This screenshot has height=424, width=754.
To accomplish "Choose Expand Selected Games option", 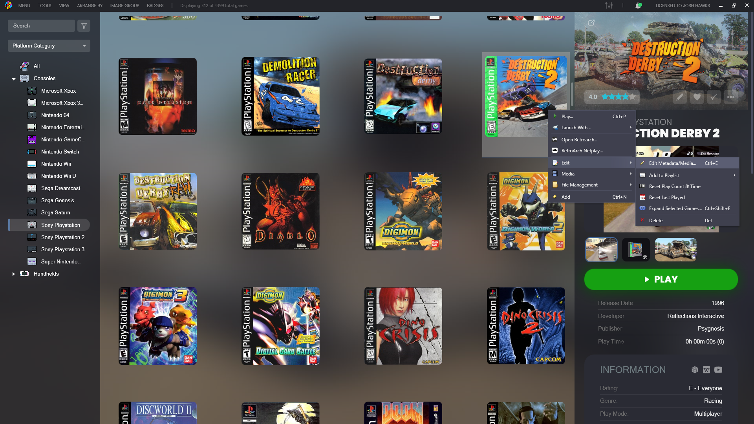I will 687,208.
